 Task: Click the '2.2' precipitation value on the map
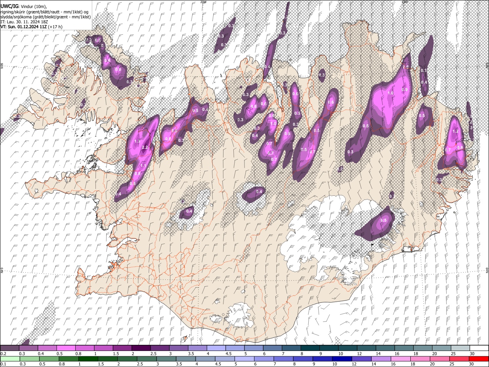tap(145, 148)
